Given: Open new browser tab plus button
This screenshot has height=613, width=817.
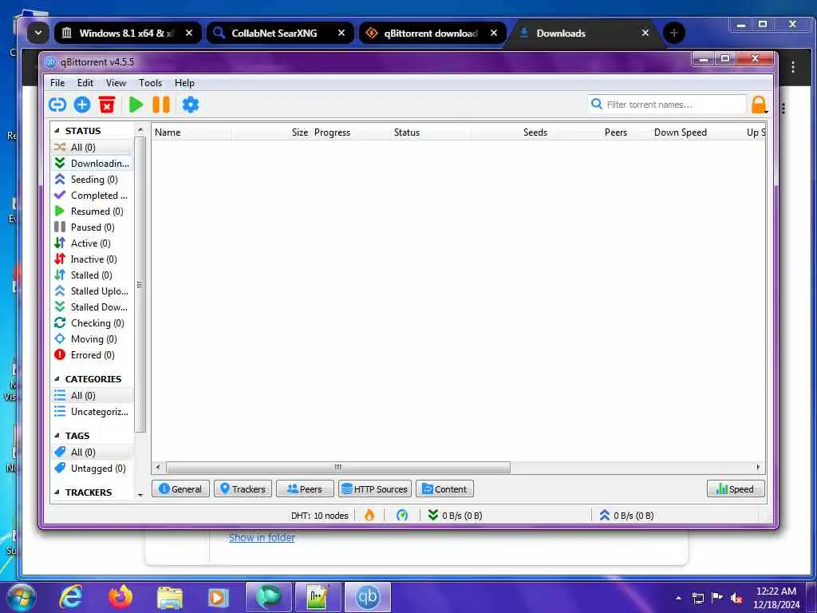Looking at the screenshot, I should 673,33.
